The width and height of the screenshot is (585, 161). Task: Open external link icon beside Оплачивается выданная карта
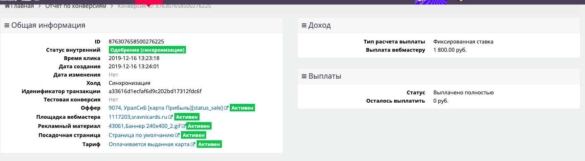click(x=193, y=144)
